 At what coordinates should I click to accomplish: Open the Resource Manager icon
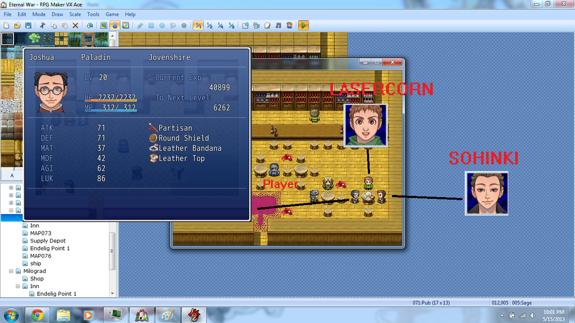coord(256,25)
